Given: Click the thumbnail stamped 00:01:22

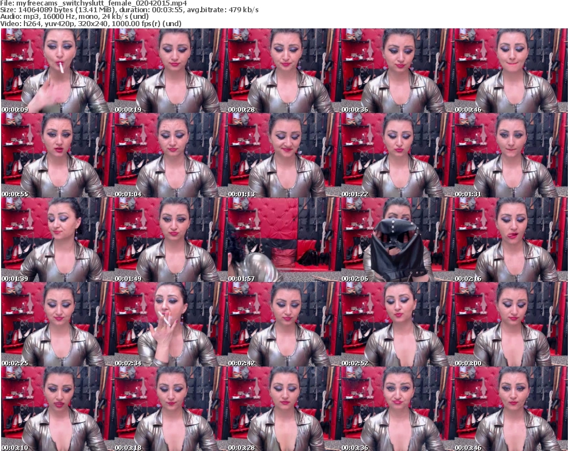Looking at the screenshot, I should click(397, 155).
